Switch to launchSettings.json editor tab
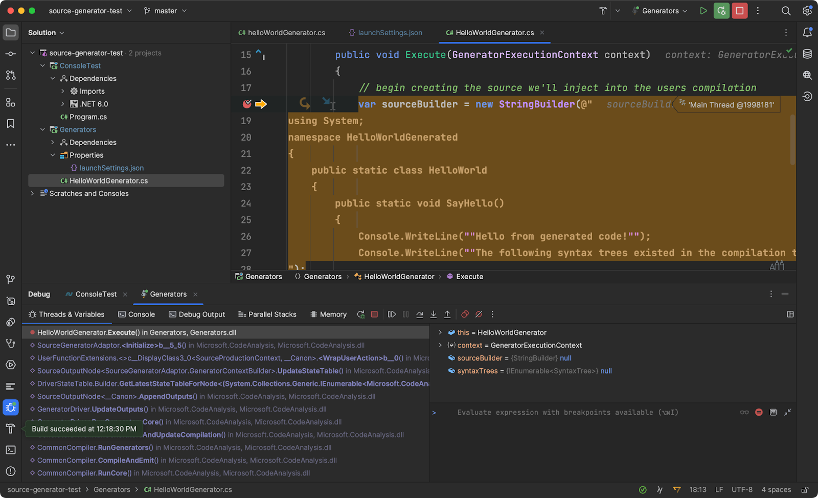 tap(385, 33)
